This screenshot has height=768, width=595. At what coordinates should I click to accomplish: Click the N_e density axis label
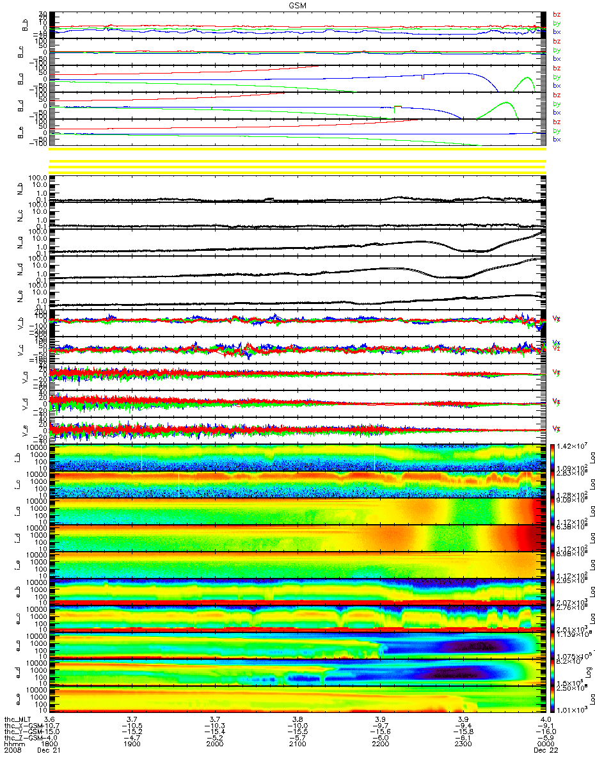click(19, 297)
